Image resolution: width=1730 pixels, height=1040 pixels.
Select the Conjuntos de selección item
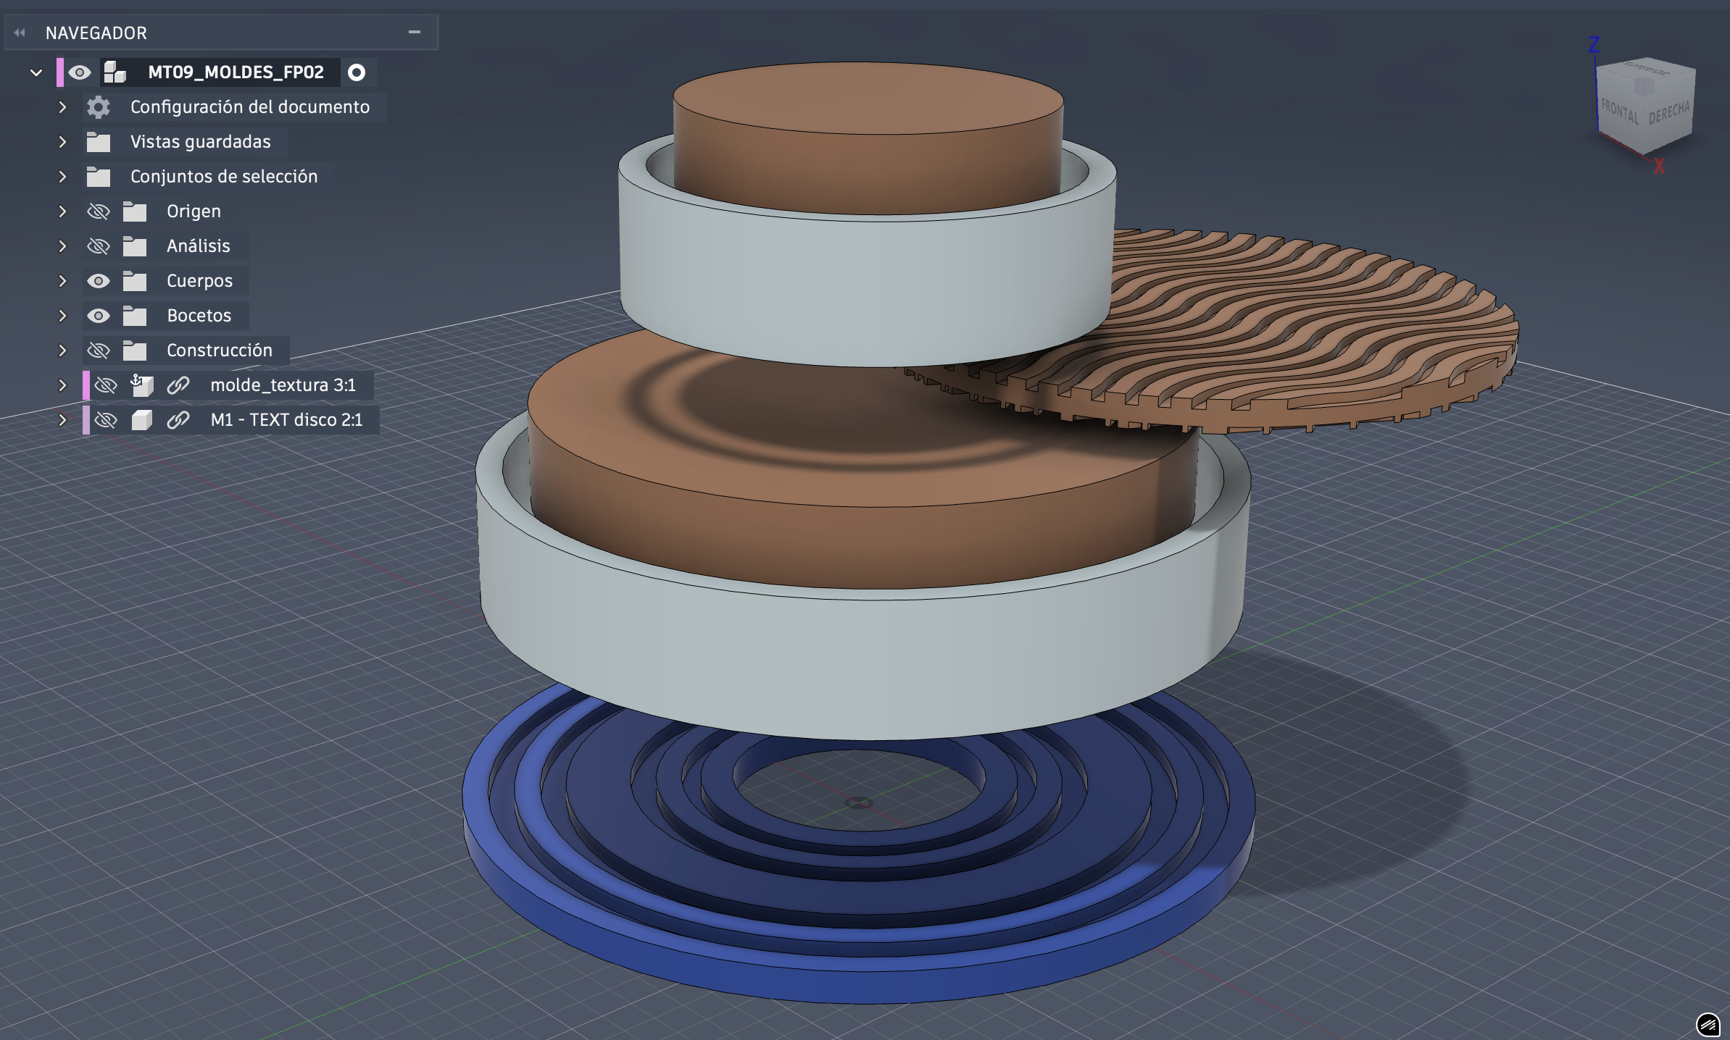tap(223, 177)
